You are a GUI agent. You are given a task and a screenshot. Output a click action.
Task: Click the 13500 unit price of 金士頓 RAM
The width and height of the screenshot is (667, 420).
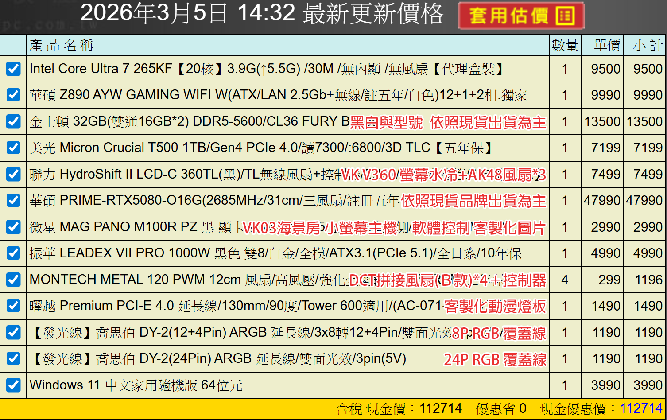pyautogui.click(x=602, y=121)
